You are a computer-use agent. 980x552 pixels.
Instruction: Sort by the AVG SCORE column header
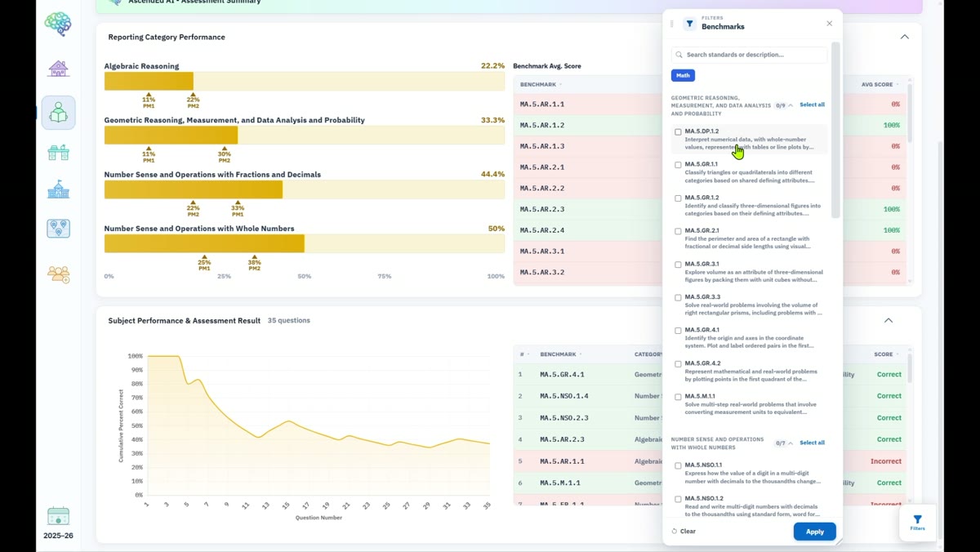coord(880,84)
